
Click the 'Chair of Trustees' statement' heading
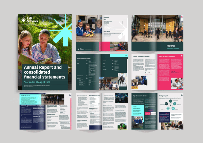141,56
